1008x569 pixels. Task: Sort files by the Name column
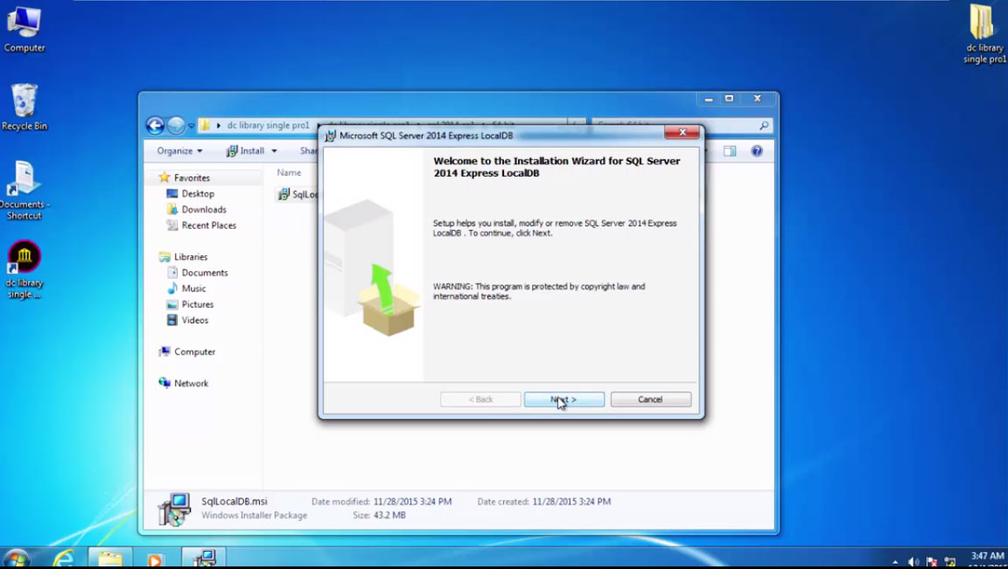289,173
